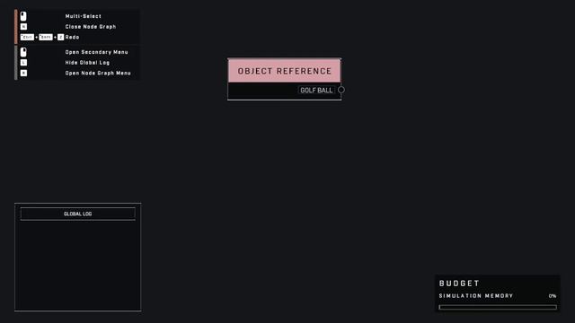Click the Hide Global Log hint label
The width and height of the screenshot is (575, 323).
[x=87, y=63]
